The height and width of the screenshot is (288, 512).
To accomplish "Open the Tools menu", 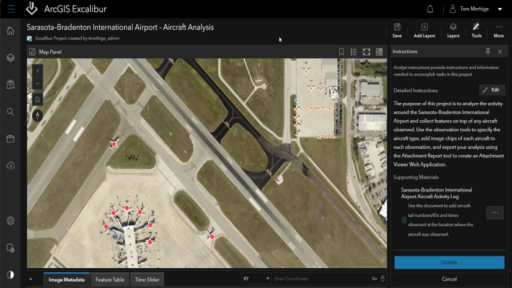I will tap(477, 31).
